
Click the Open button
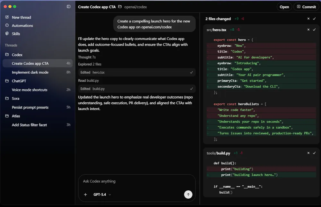pos(284,7)
